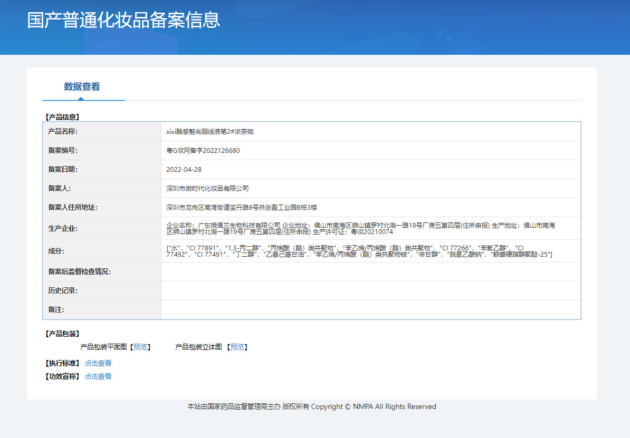Click the 【产品包装】 section heading
The image size is (630, 438).
62,334
